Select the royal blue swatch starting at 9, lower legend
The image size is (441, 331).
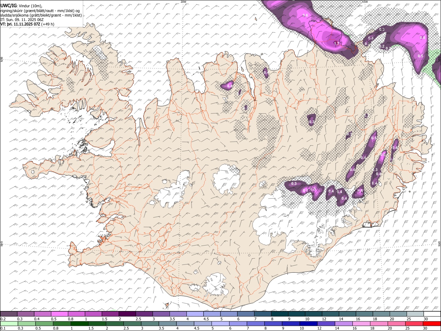291,323
